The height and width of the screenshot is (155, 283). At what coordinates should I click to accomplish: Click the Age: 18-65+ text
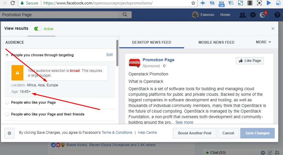(x=21, y=92)
